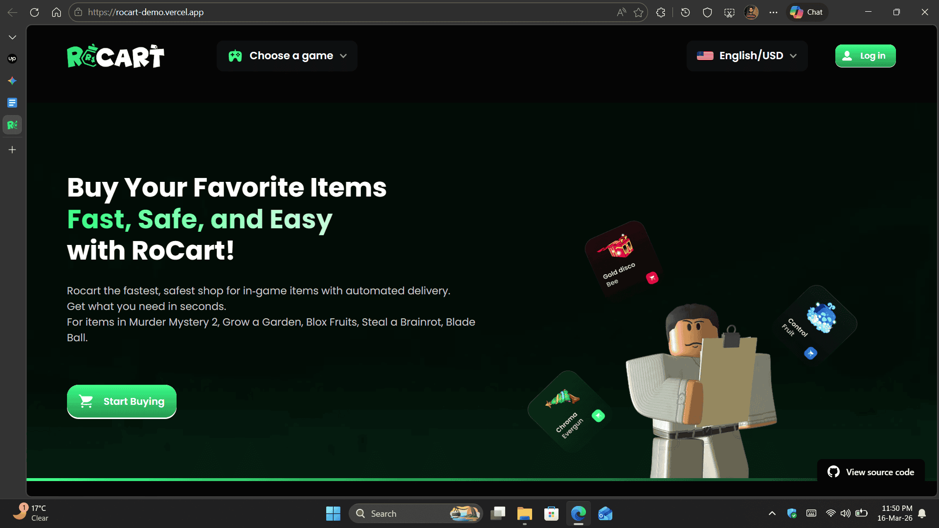Click the Microsoft Edge taskbar icon
This screenshot has height=528, width=939.
[579, 513]
